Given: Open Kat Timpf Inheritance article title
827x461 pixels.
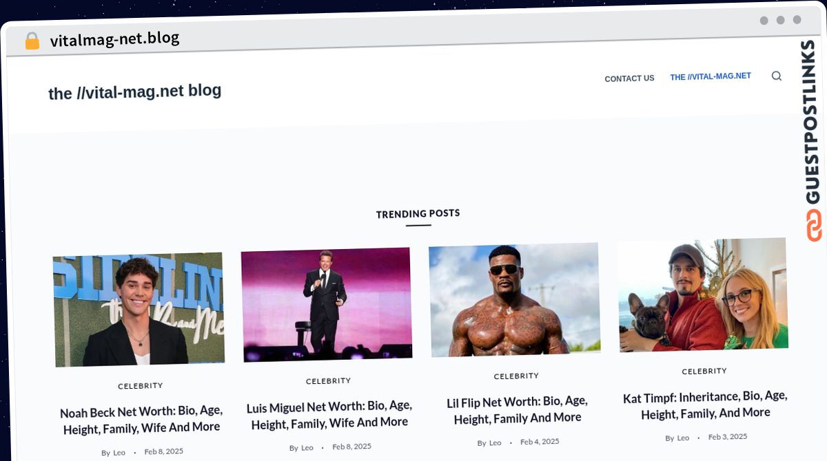Looking at the screenshot, I should click(705, 405).
